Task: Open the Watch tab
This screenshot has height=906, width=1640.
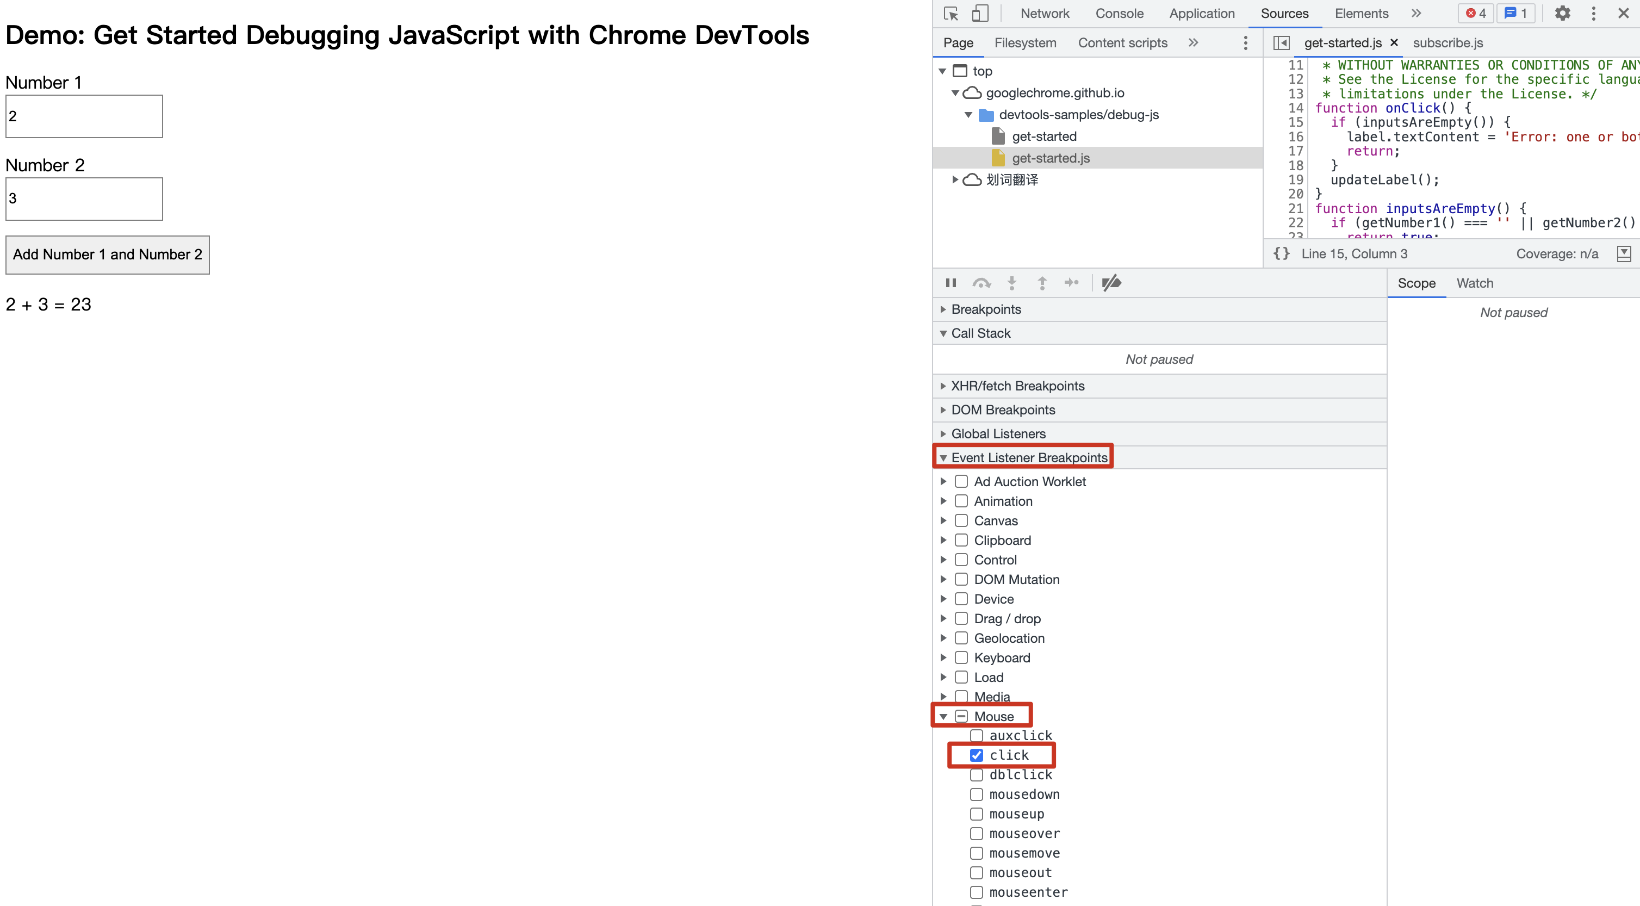Action: [x=1475, y=283]
